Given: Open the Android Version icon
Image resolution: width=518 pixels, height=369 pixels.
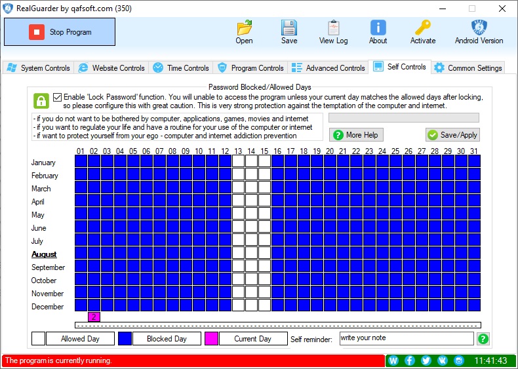Looking at the screenshot, I should [x=479, y=28].
